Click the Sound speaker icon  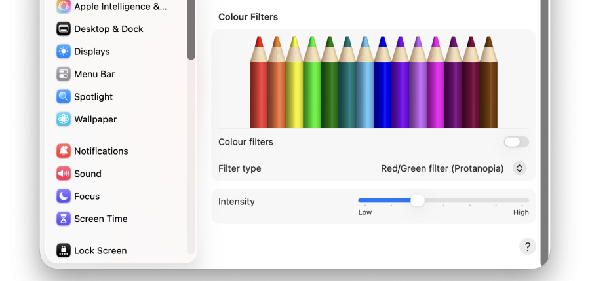click(x=63, y=174)
